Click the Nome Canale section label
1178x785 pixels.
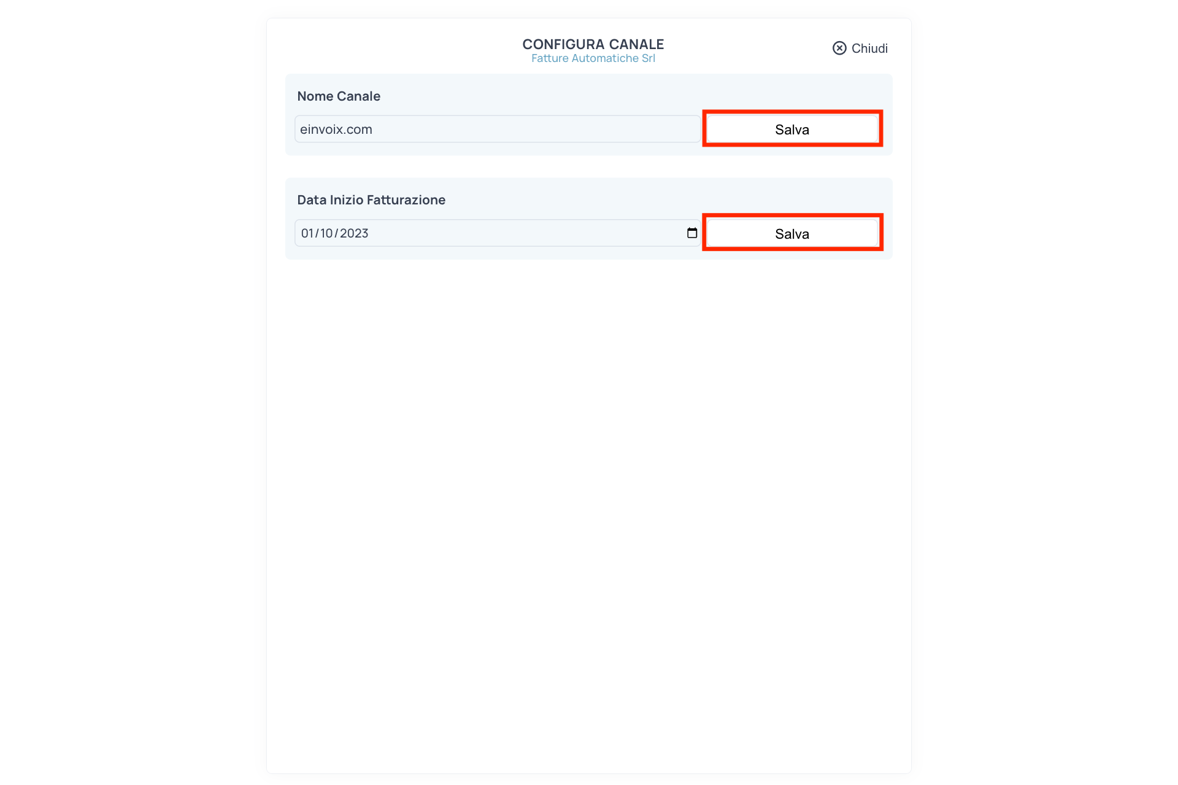339,96
